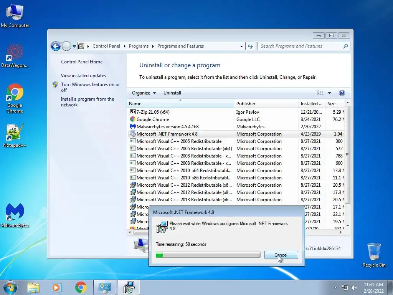This screenshot has height=295, width=393.
Task: Refresh the Programs and Features view
Action: [x=250, y=46]
